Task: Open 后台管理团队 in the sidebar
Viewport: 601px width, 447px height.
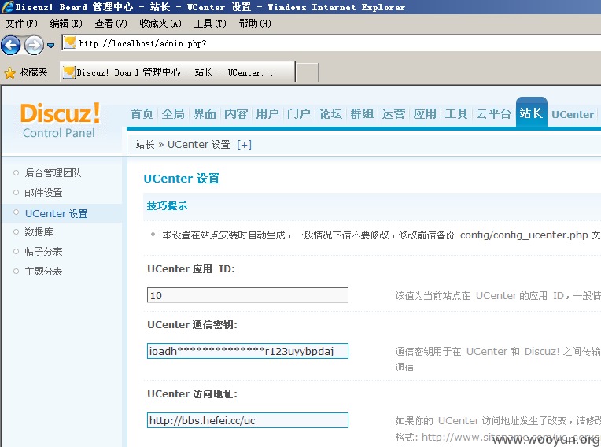Action: (x=53, y=173)
